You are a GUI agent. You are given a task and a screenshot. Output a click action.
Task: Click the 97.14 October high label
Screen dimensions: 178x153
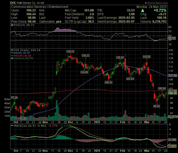pyautogui.click(x=14, y=97)
